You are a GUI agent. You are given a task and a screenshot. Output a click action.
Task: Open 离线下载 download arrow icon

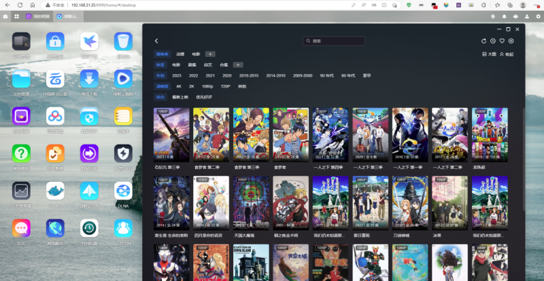(89, 79)
